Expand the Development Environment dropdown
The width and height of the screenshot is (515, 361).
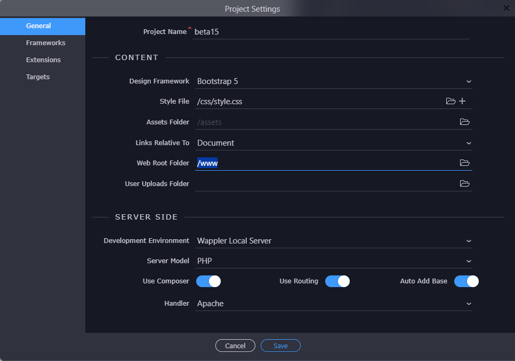click(333, 241)
